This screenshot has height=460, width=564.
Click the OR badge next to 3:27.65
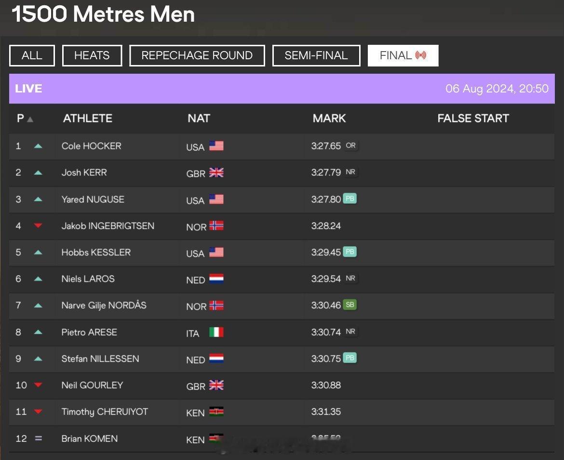coord(351,145)
